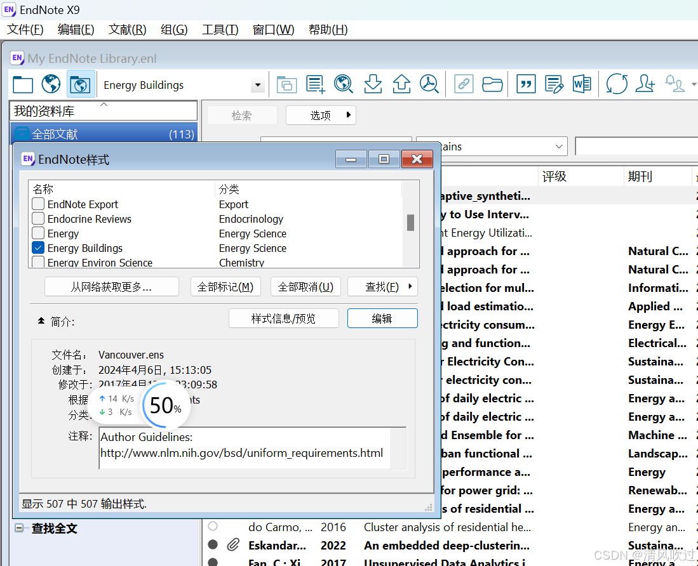Click the sync library icon
The height and width of the screenshot is (566, 698).
617,84
